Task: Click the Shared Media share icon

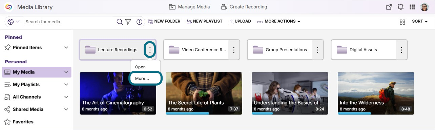Action: coord(7,109)
